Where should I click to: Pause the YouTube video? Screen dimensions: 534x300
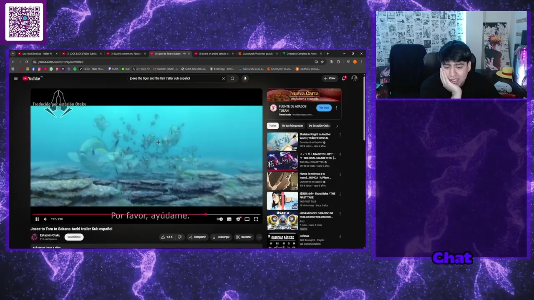37,219
